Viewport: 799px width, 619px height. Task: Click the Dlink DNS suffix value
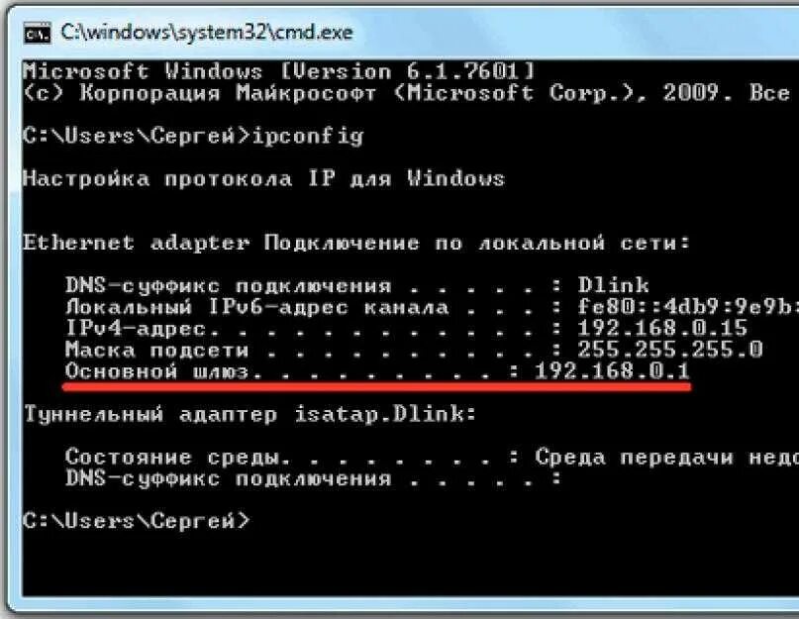(x=613, y=285)
